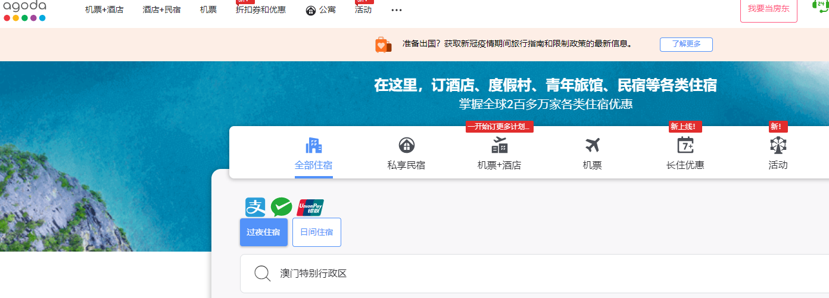Click the Alipay payment icon
The width and height of the screenshot is (829, 298).
(255, 207)
